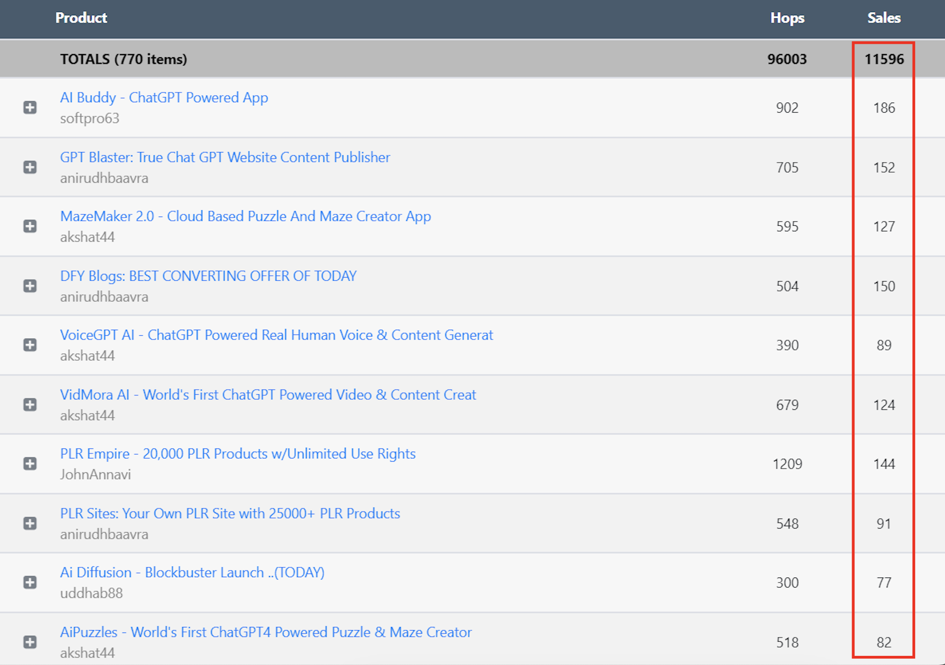The height and width of the screenshot is (665, 945).
Task: Sort by the Hops column header
Action: (787, 18)
